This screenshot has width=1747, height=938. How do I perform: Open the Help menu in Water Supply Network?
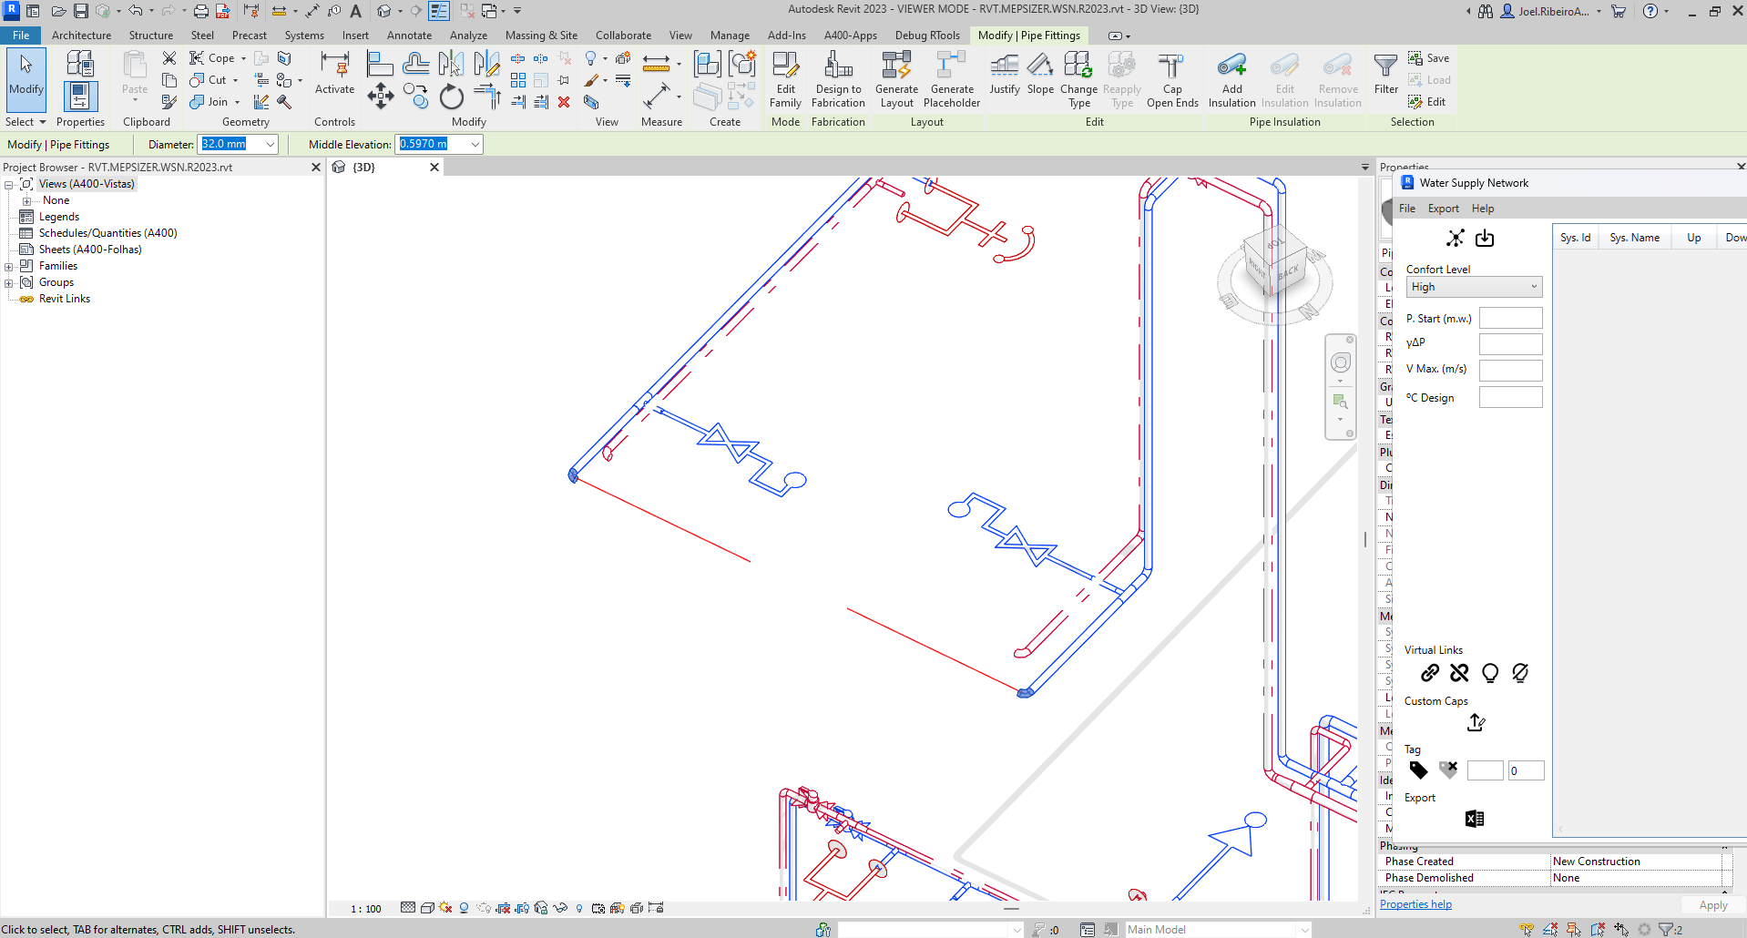[x=1483, y=209]
